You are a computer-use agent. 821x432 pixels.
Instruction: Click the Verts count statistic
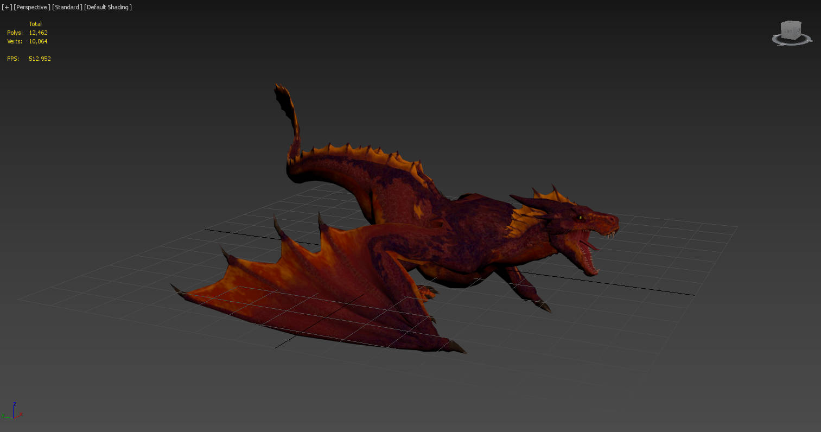(x=38, y=41)
